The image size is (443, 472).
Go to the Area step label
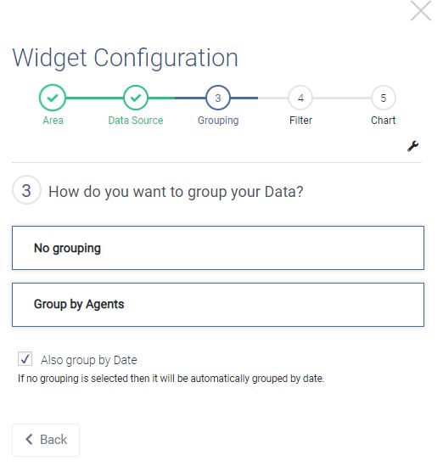tap(53, 121)
